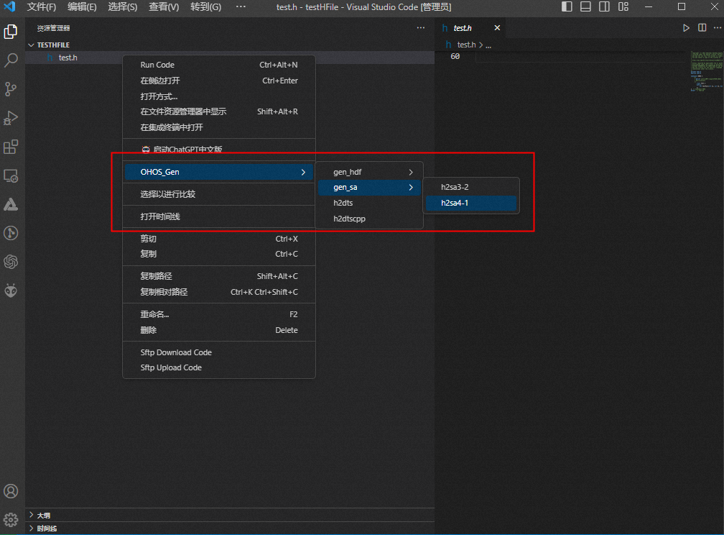
Task: Toggle the secondary side bar layout
Action: point(605,6)
